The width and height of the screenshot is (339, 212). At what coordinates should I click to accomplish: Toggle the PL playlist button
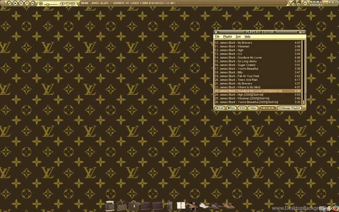[68, 3]
